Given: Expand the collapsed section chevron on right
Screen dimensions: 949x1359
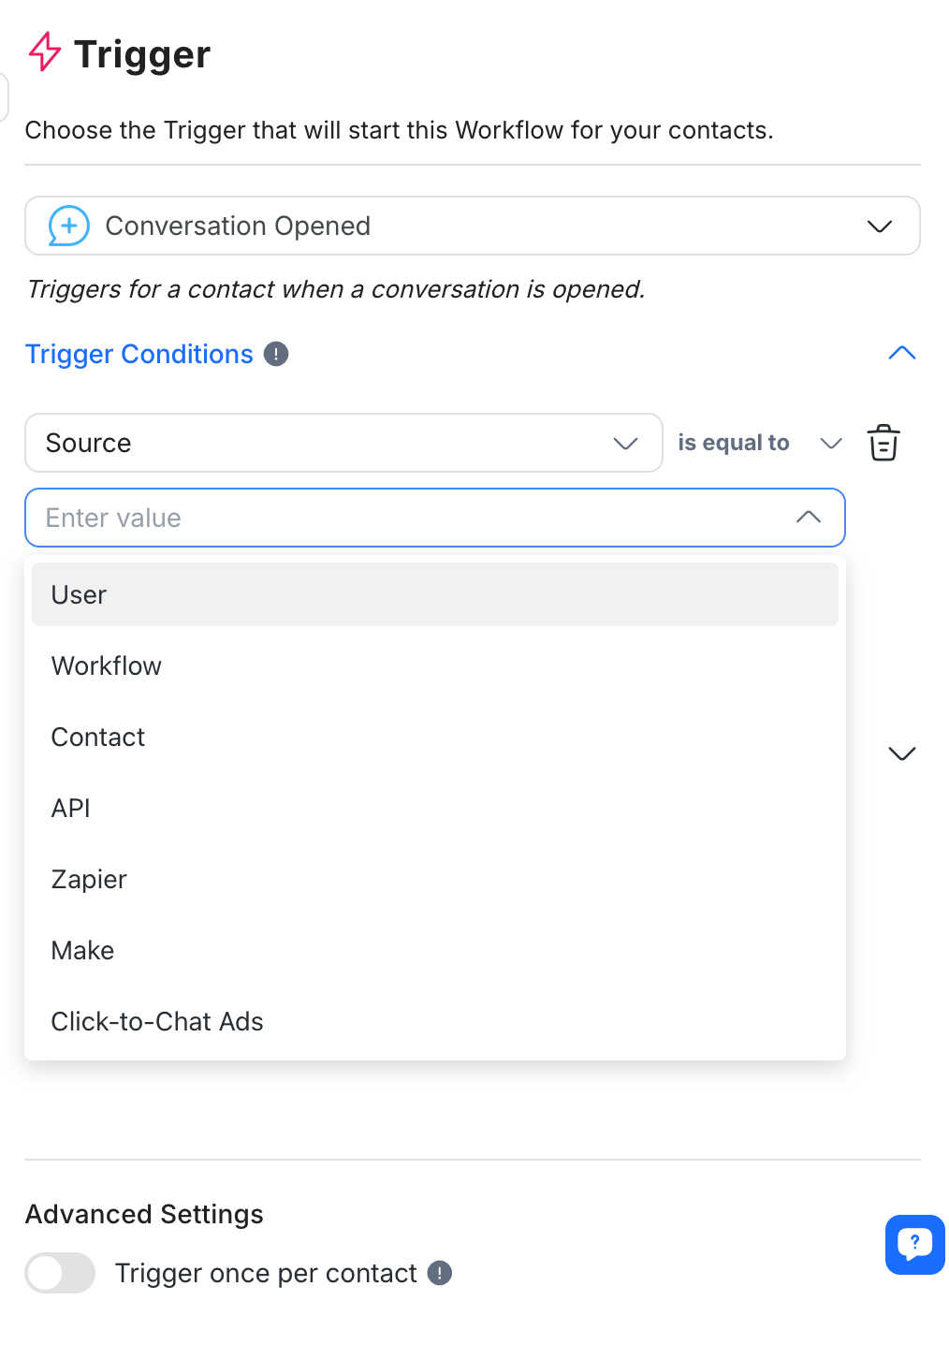Looking at the screenshot, I should (901, 753).
